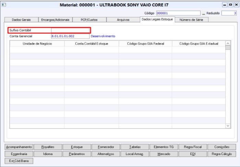Click the Conta Contábil Estoque column header
Image resolution: width=240 pixels, height=167 pixels.
pos(92,44)
